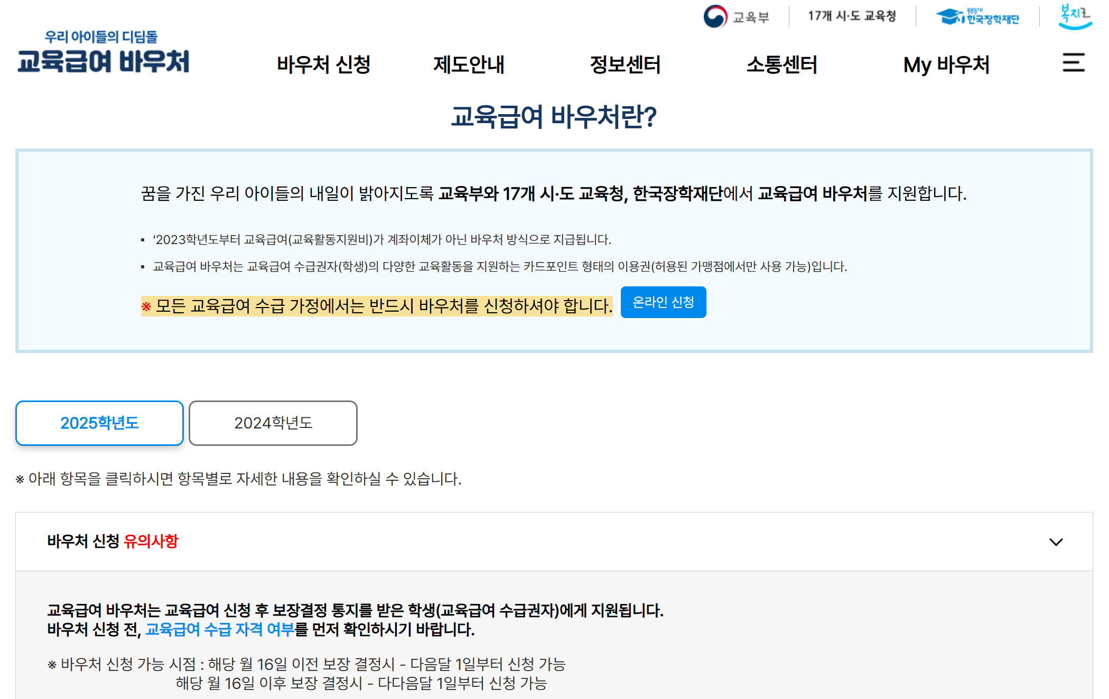Open the 교육급여 수급 자격 여부 link

tap(222, 630)
